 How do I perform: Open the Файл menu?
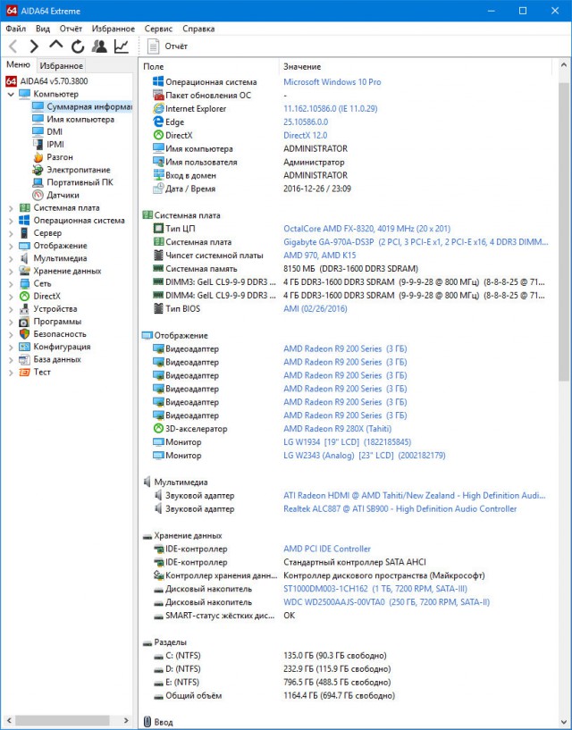[x=16, y=29]
